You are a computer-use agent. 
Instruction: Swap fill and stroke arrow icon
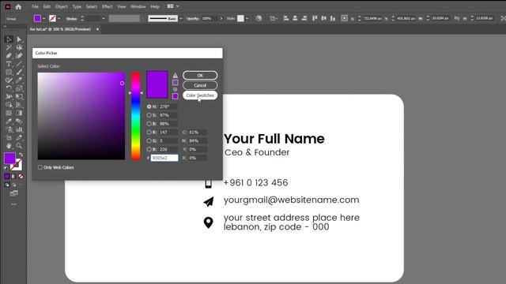[x=21, y=155]
